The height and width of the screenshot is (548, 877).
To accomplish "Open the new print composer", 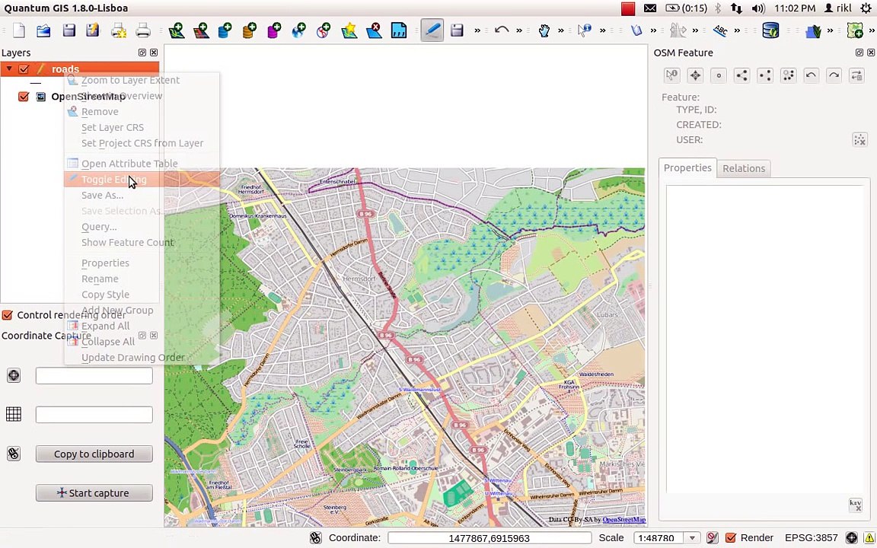I will point(119,30).
